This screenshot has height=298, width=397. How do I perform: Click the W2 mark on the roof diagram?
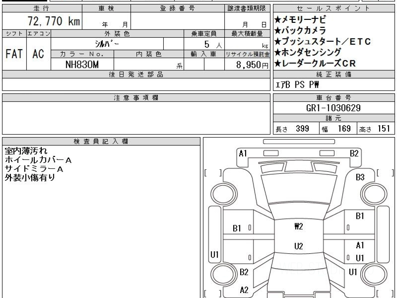[299, 226]
